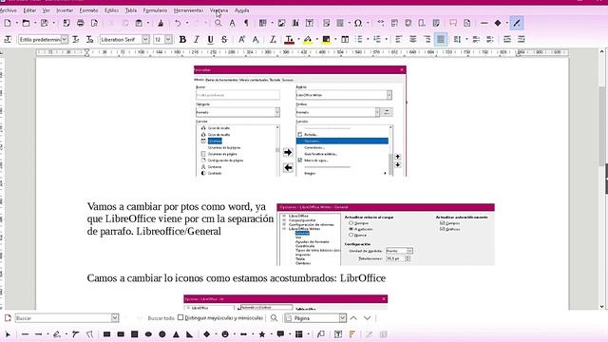
Task: Export directly as PDF
Action: click(66, 23)
